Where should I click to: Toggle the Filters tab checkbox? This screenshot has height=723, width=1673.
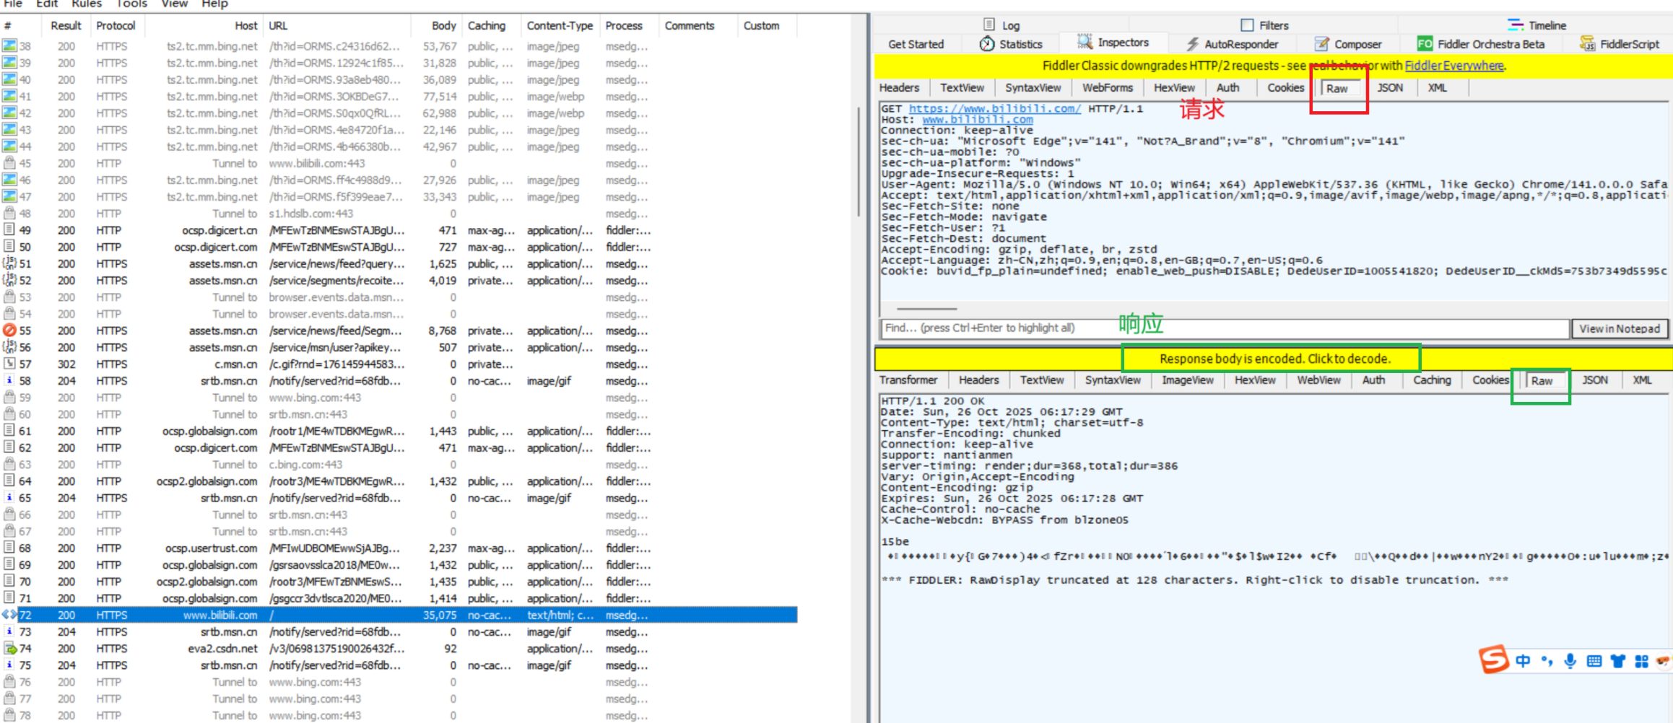click(1247, 25)
